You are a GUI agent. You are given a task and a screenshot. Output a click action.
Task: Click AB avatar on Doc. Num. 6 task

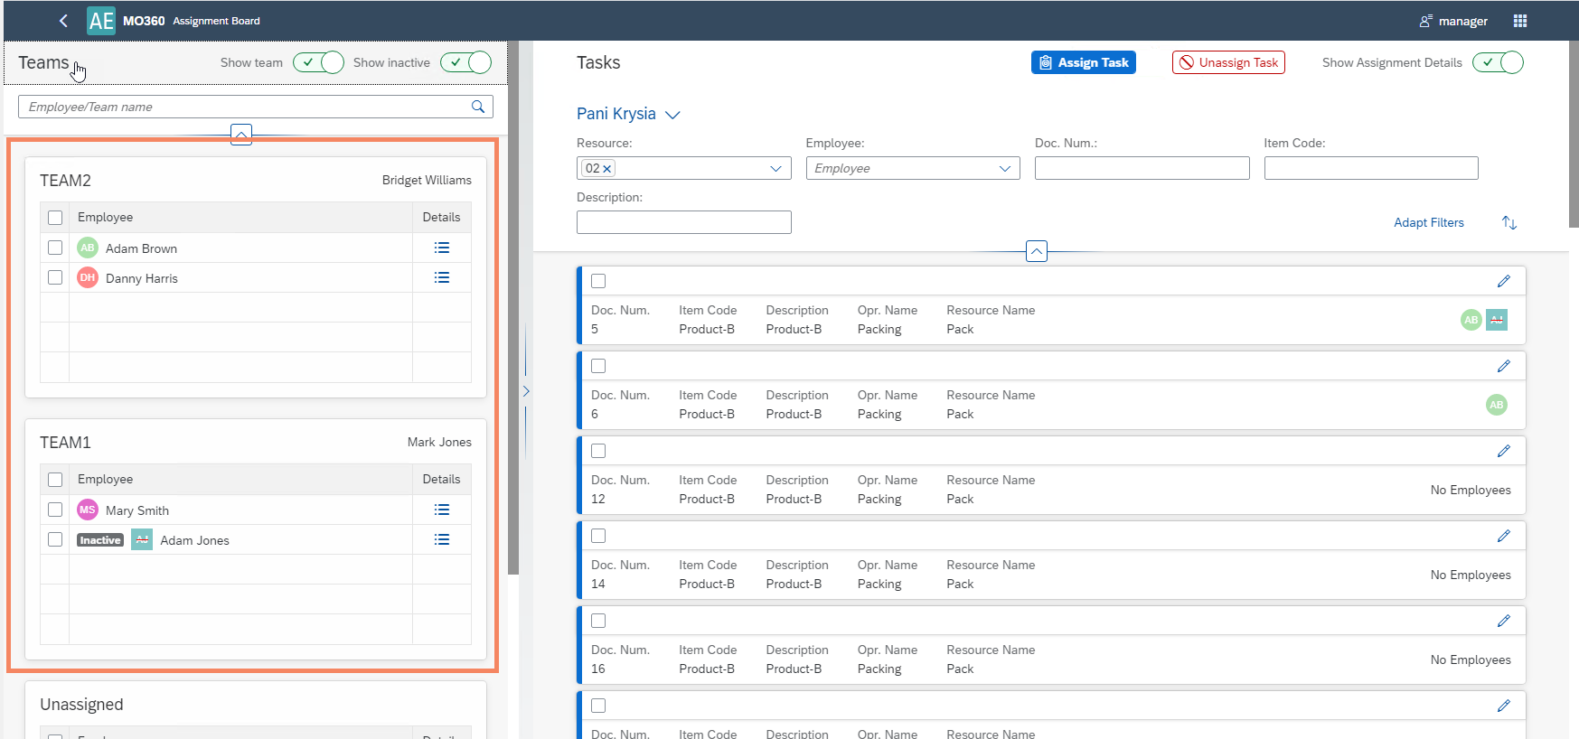[x=1496, y=405]
